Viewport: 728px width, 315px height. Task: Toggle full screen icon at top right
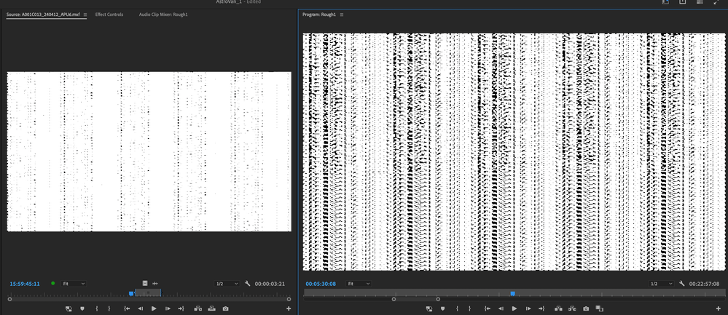coord(716,2)
